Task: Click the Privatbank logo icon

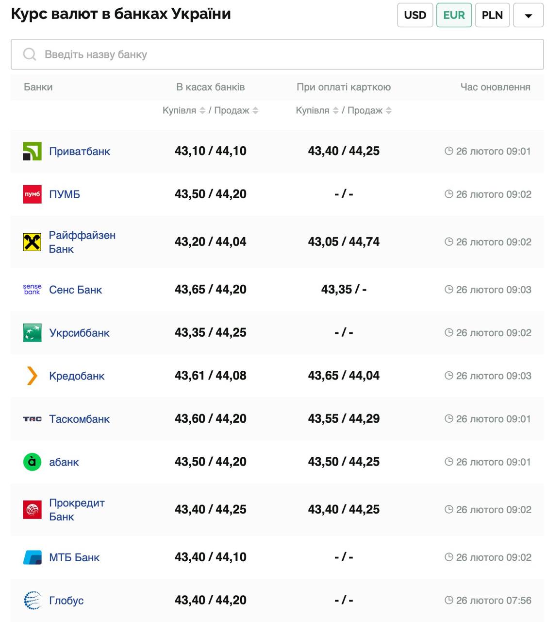Action: coord(32,151)
